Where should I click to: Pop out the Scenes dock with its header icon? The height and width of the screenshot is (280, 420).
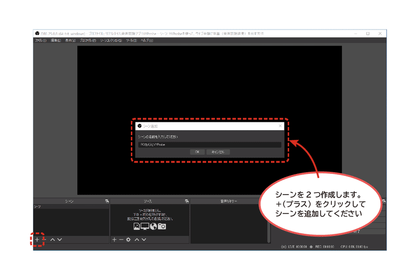[x=107, y=201]
